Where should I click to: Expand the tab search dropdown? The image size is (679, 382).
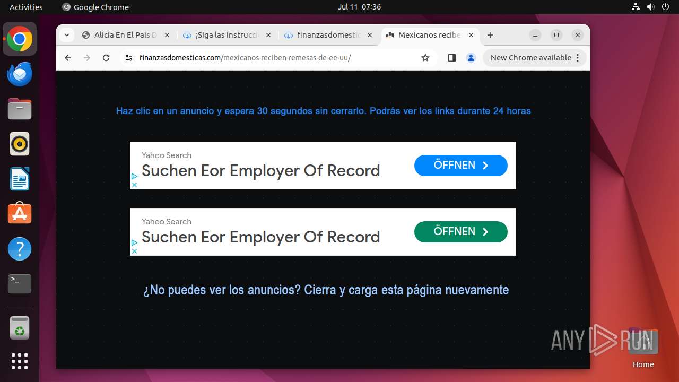[x=66, y=35]
